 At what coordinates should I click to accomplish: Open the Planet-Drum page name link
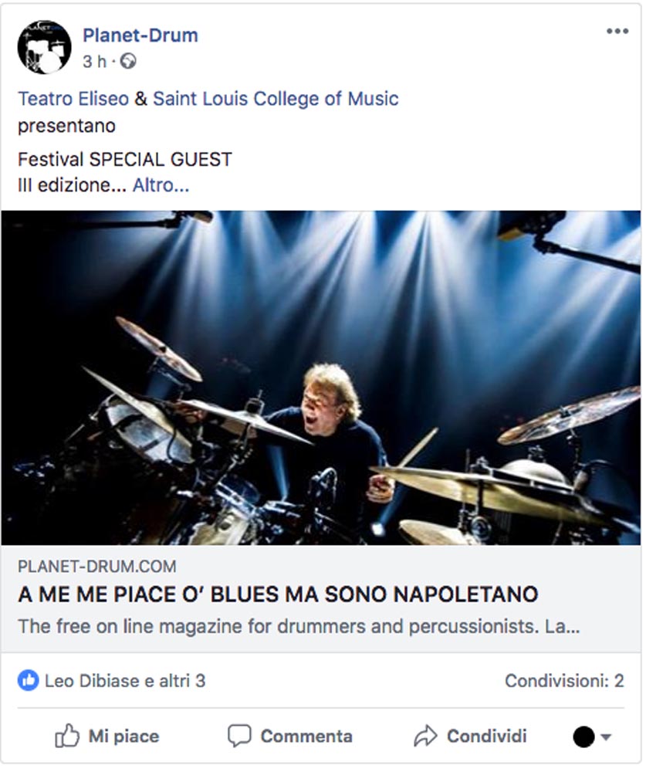(140, 36)
